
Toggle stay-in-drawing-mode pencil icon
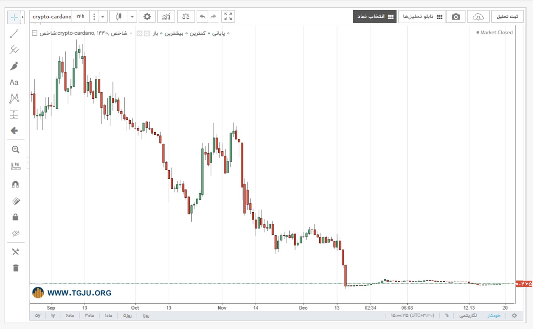[x=15, y=201]
